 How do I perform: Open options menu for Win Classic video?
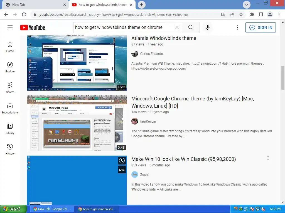(x=268, y=158)
